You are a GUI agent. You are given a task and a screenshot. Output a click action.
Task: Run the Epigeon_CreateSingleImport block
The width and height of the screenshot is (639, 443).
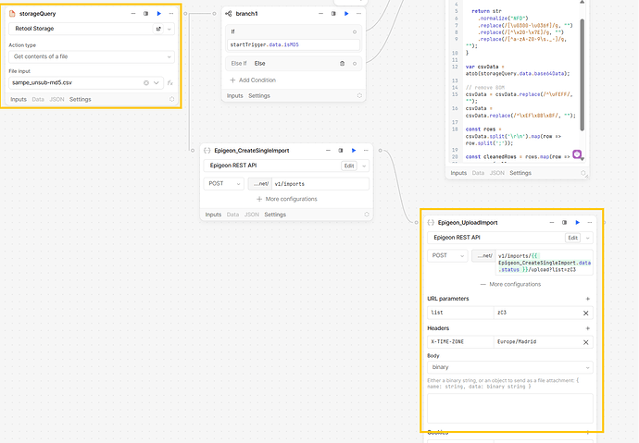click(354, 150)
